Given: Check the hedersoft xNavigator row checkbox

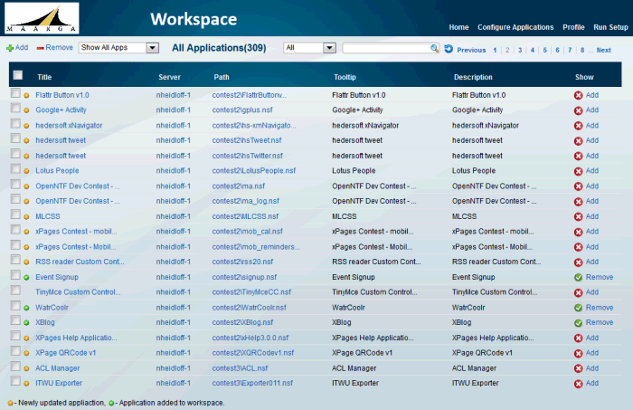Looking at the screenshot, I should (15, 124).
